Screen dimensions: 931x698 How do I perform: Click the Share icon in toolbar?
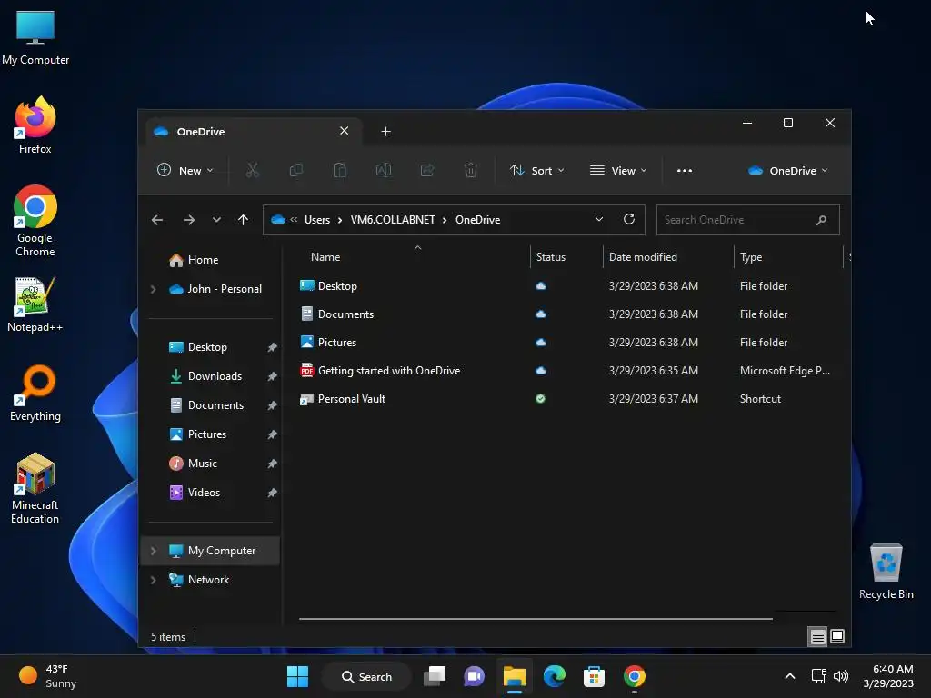point(427,170)
